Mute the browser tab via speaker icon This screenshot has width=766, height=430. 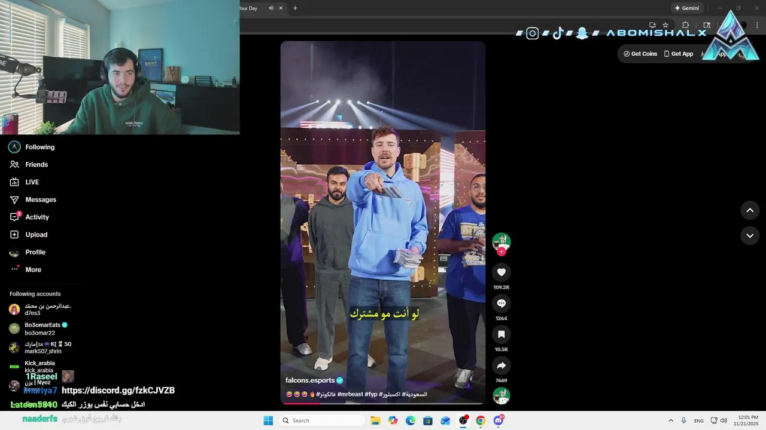[271, 8]
